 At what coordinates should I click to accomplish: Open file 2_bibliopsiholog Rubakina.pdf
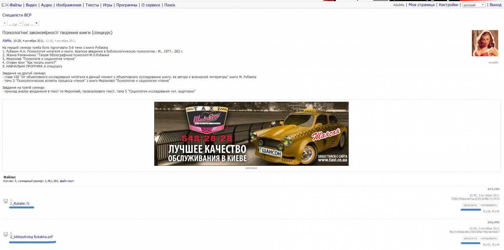(x=31, y=237)
